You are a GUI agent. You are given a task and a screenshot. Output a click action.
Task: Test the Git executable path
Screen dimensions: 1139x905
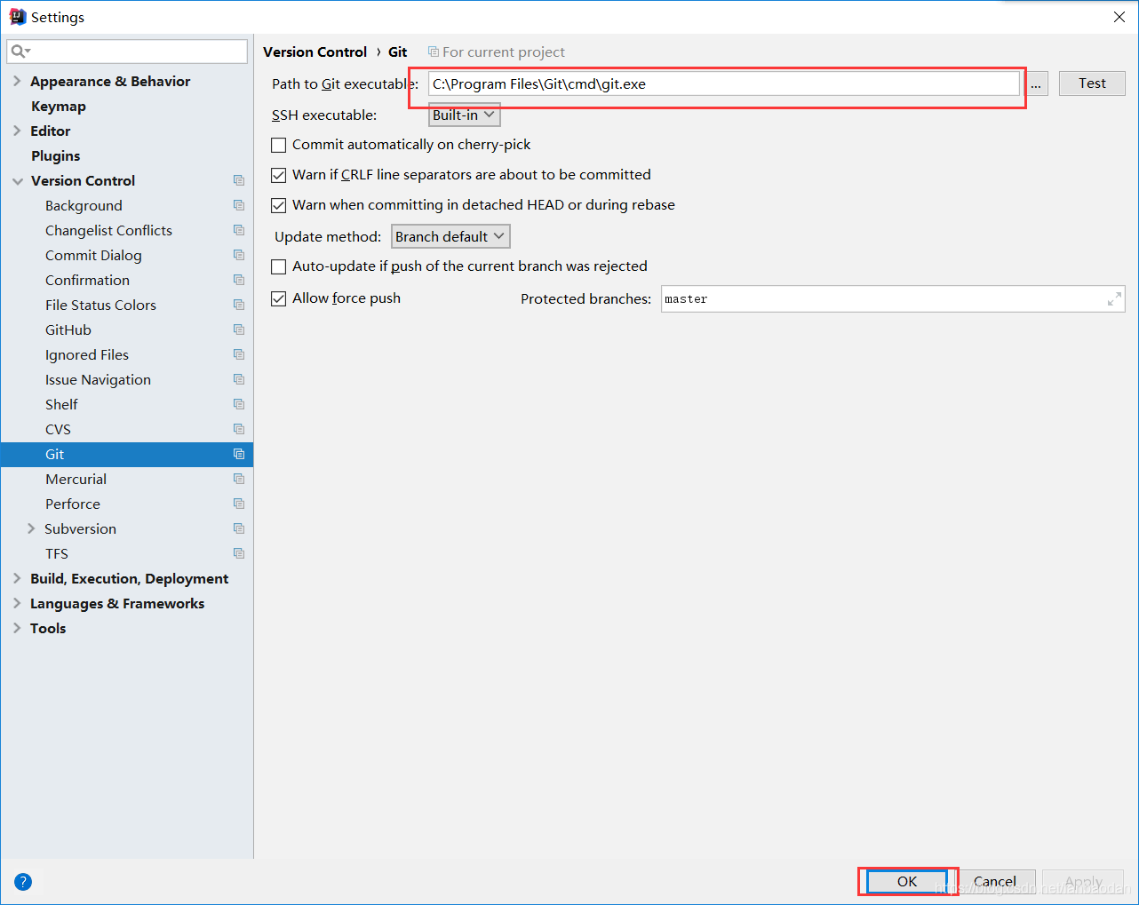pos(1092,83)
